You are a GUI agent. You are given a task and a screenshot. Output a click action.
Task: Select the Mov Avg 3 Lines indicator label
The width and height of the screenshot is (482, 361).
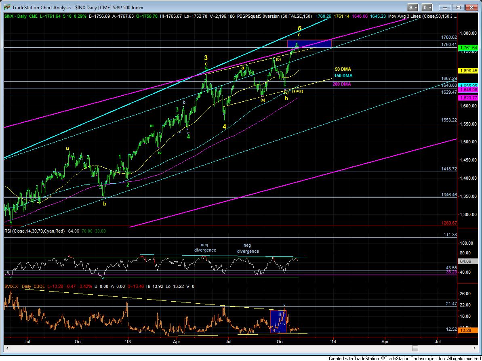[422, 16]
